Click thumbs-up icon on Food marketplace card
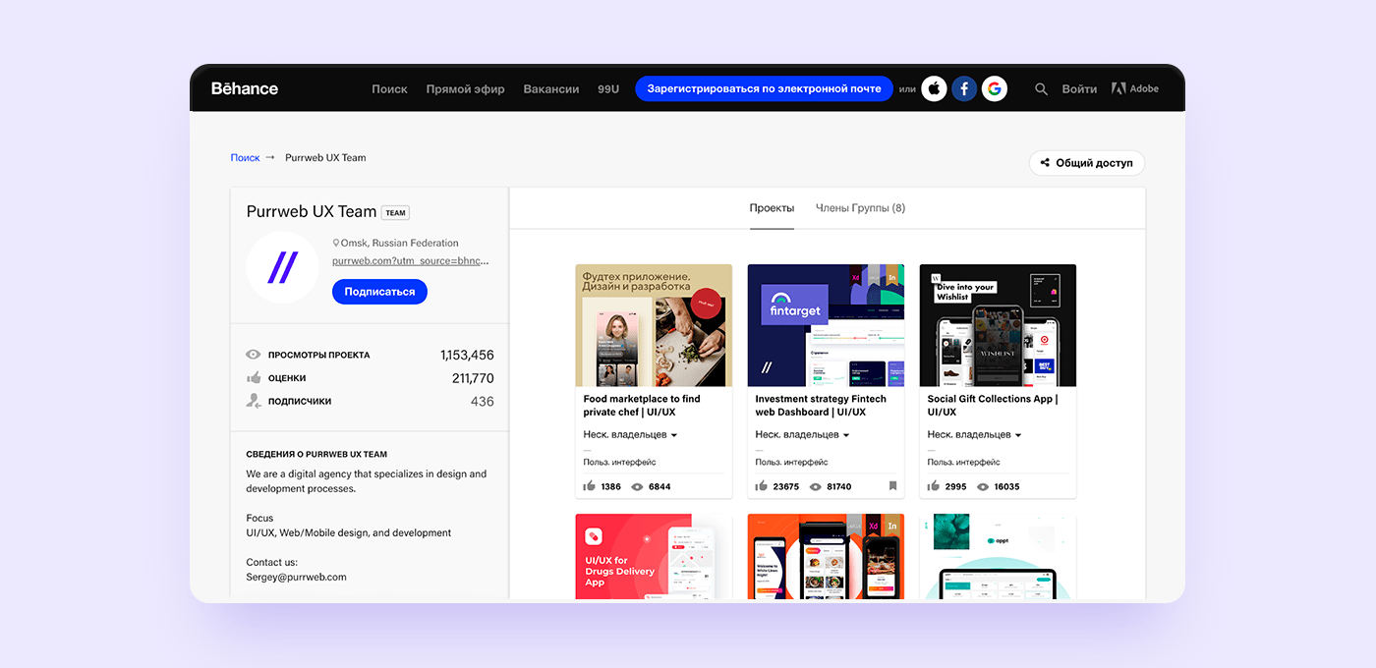Screen dimensions: 1376x668 tap(590, 486)
